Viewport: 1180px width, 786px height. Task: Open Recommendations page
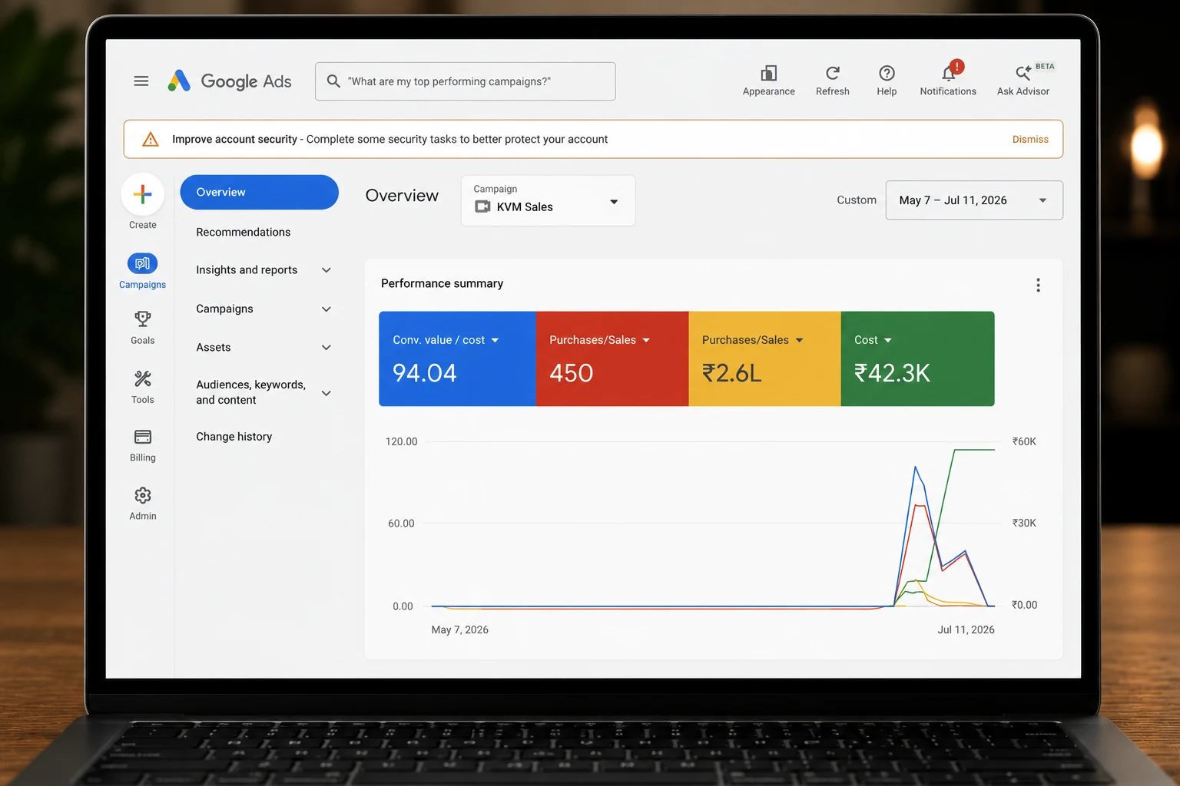pos(243,232)
